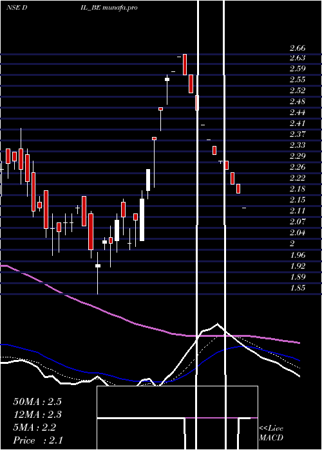Click the 2.37 price axis label
Screen dimensions: 322x450
pos(298,134)
